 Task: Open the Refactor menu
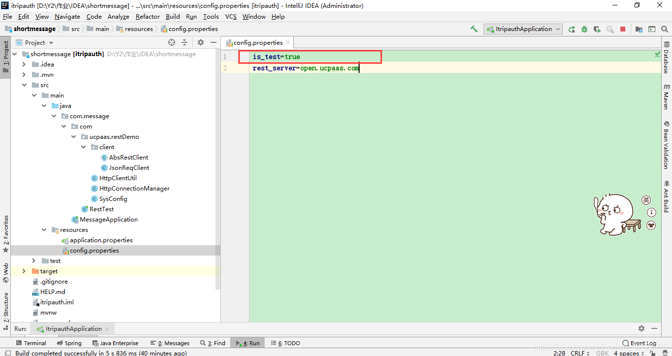[x=148, y=17]
